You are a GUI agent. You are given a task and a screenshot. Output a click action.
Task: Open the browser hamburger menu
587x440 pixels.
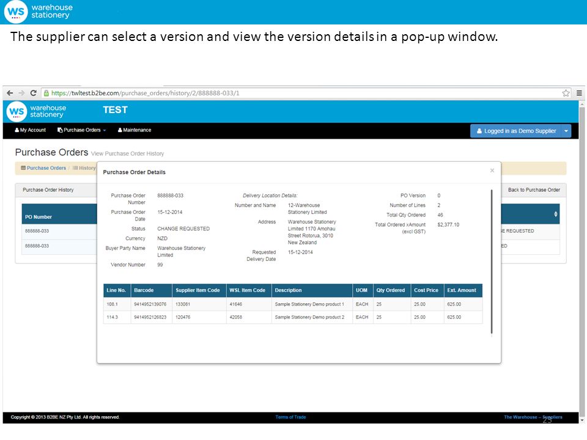click(x=579, y=93)
